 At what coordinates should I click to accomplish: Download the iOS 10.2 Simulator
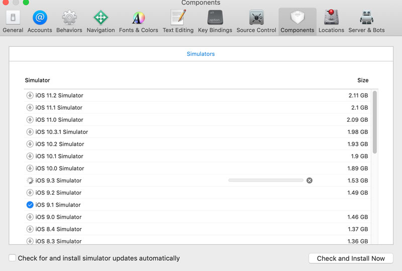tap(30, 144)
